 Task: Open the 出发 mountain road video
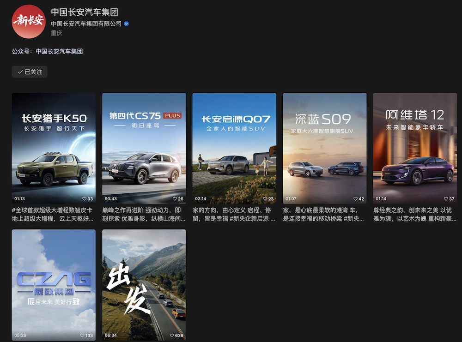click(x=144, y=284)
